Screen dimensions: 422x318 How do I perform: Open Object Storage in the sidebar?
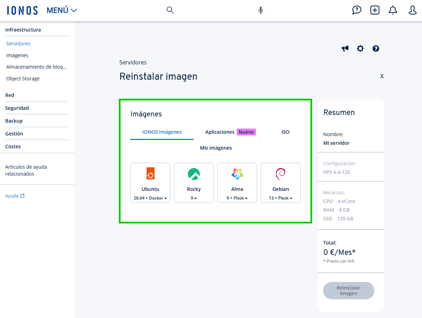(x=23, y=79)
